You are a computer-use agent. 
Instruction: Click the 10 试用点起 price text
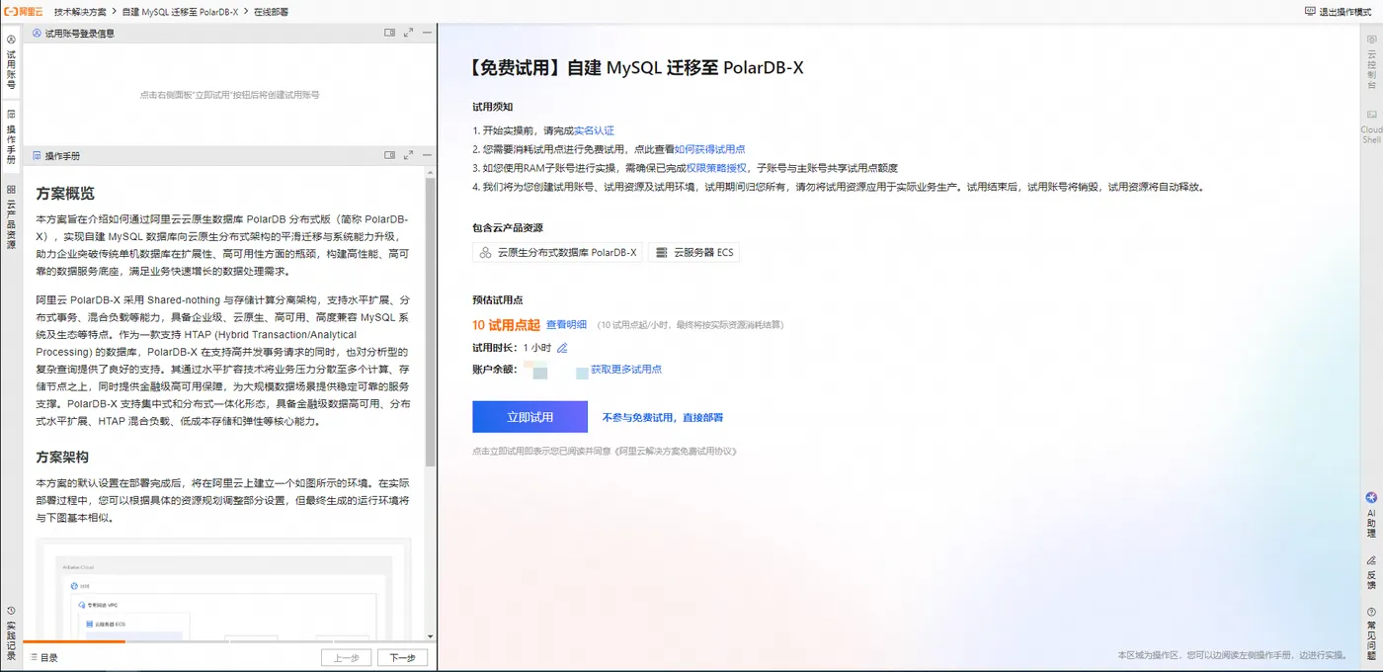tap(506, 324)
